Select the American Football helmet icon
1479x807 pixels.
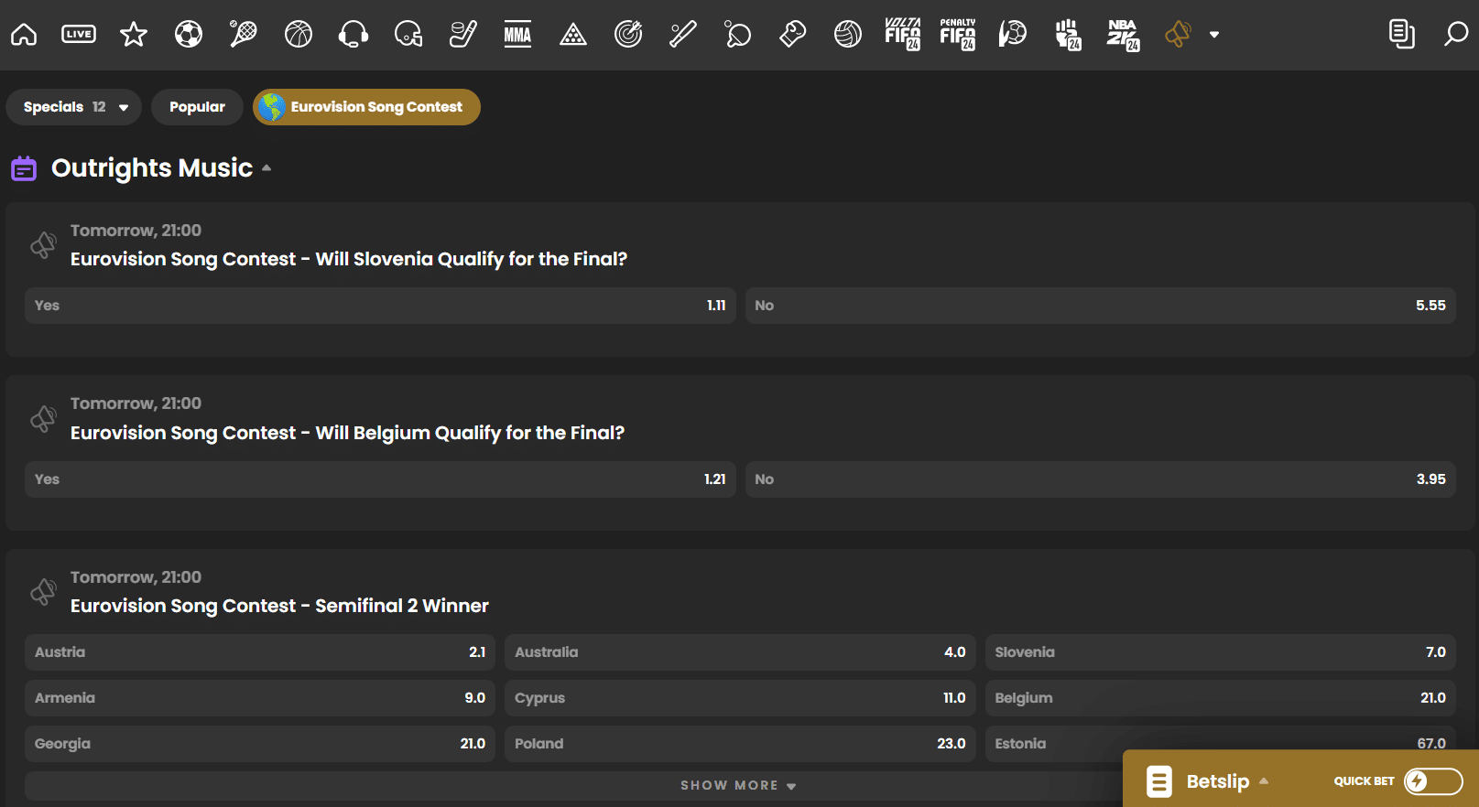(x=408, y=35)
